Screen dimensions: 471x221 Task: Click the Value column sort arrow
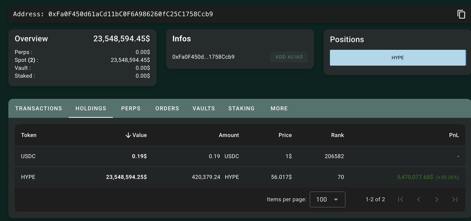[128, 135]
